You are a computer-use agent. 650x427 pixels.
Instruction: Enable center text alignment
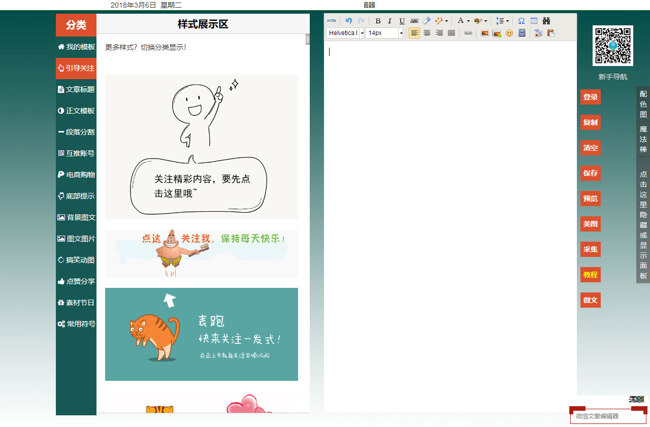tap(427, 32)
